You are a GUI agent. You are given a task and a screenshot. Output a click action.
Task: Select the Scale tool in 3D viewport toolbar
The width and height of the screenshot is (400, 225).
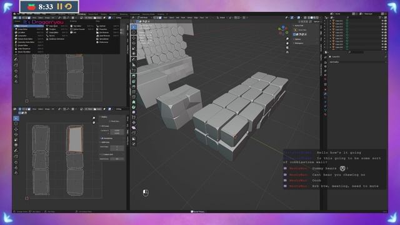(x=134, y=48)
